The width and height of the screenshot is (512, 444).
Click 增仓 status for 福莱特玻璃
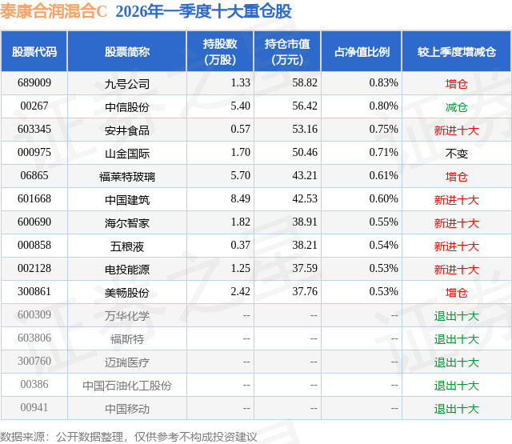(x=457, y=177)
